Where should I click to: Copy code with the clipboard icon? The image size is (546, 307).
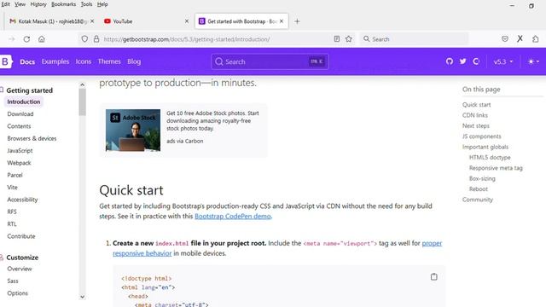[x=434, y=276]
